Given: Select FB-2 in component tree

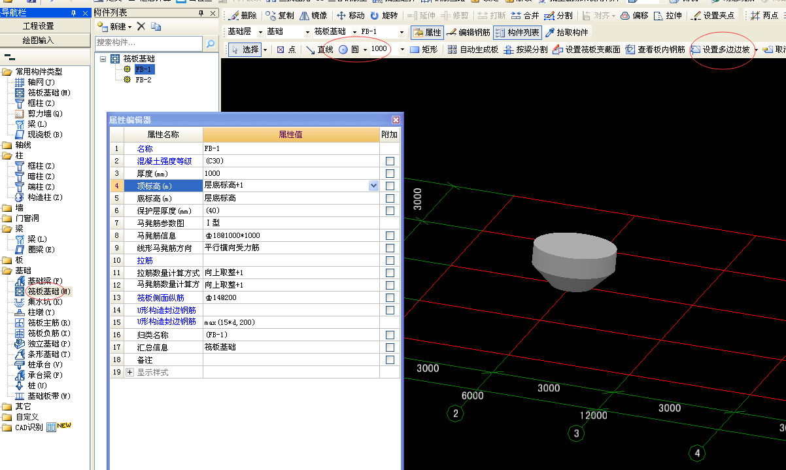Looking at the screenshot, I should [143, 80].
